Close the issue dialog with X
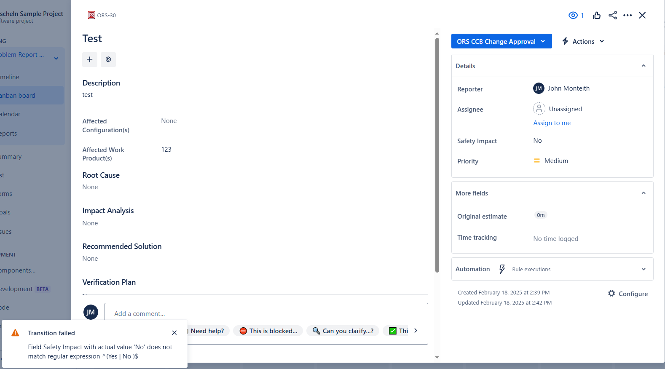The height and width of the screenshot is (369, 665). click(642, 16)
